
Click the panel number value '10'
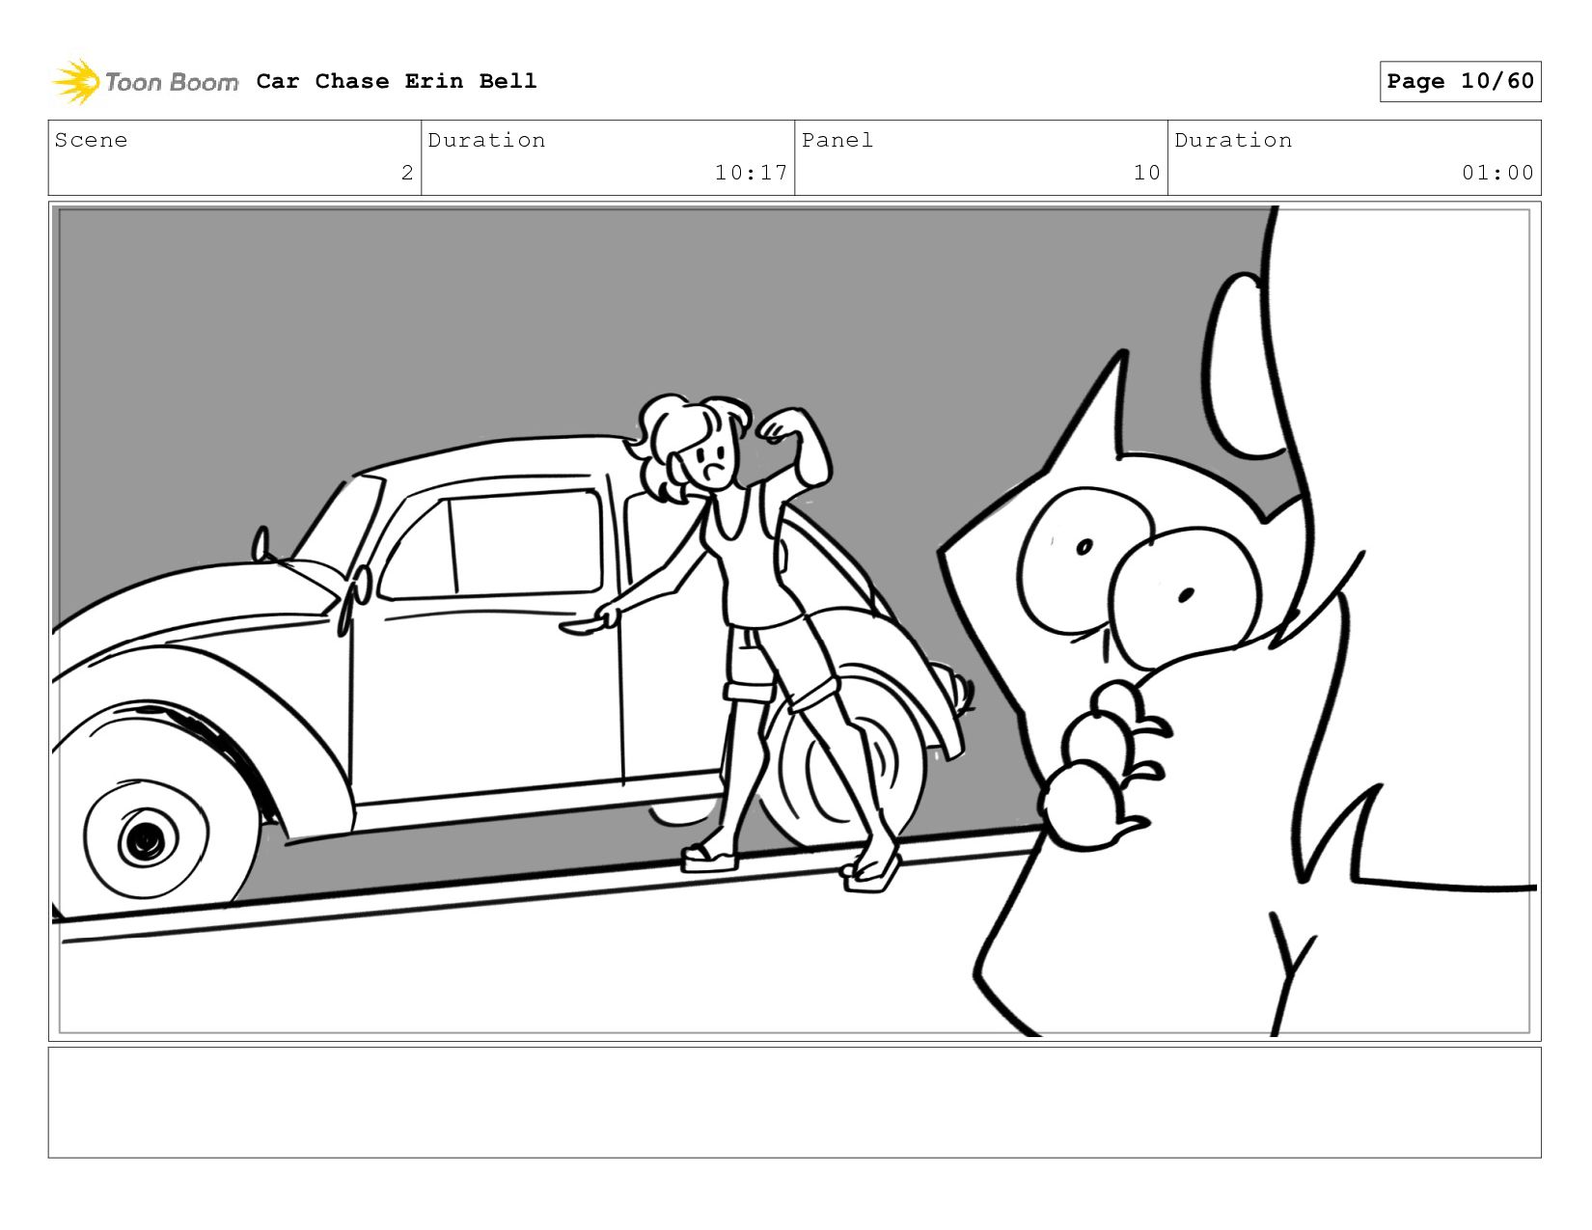pyautogui.click(x=1146, y=173)
